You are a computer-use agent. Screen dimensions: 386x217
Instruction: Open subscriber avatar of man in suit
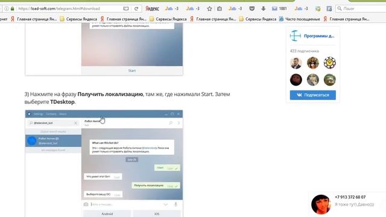[296, 63]
